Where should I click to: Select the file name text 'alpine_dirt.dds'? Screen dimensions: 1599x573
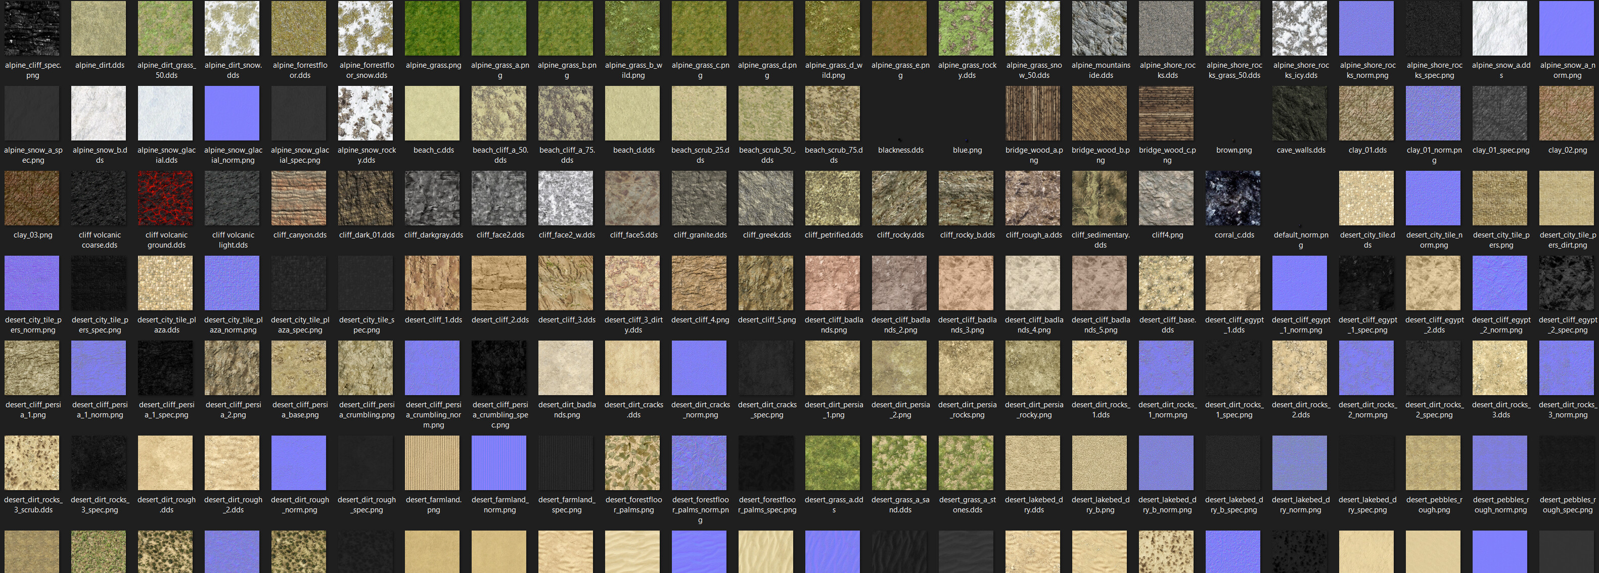pos(99,65)
